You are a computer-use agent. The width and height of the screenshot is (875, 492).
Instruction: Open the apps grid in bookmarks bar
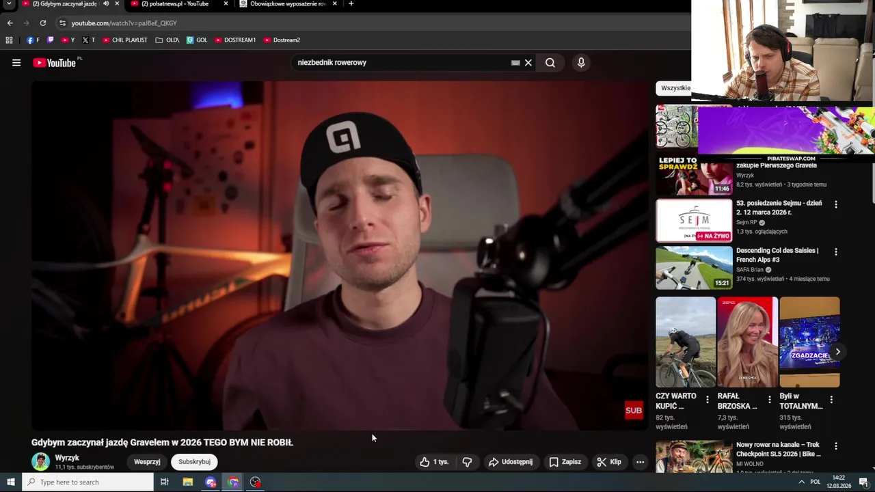[9, 40]
